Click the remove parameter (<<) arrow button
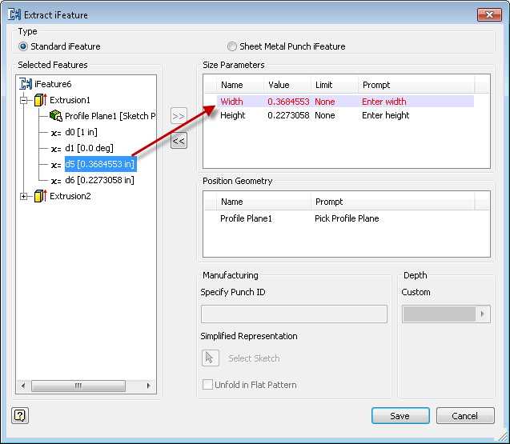510x444 pixels. point(179,141)
